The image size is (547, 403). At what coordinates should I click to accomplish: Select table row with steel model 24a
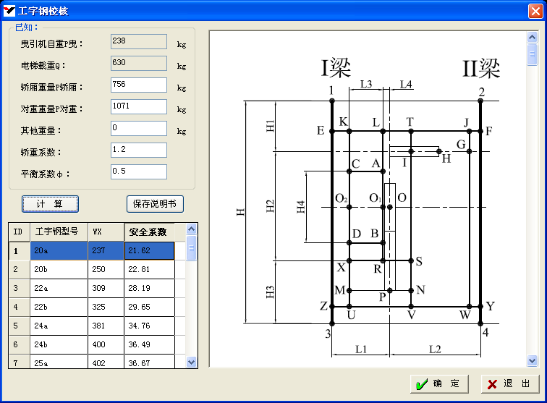click(58, 326)
